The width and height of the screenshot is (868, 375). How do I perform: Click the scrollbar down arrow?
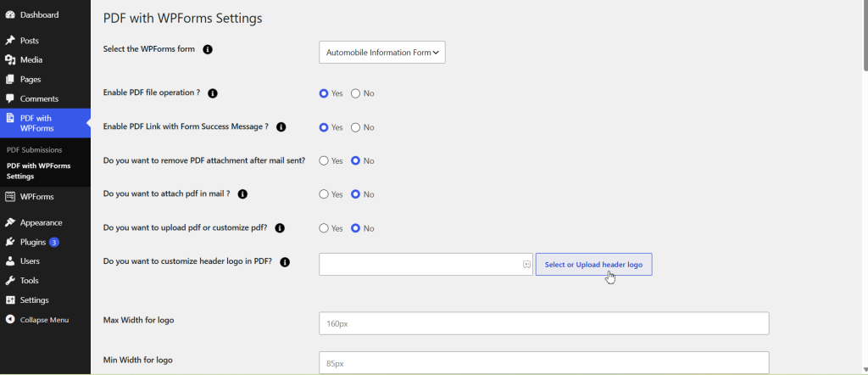[x=865, y=371]
